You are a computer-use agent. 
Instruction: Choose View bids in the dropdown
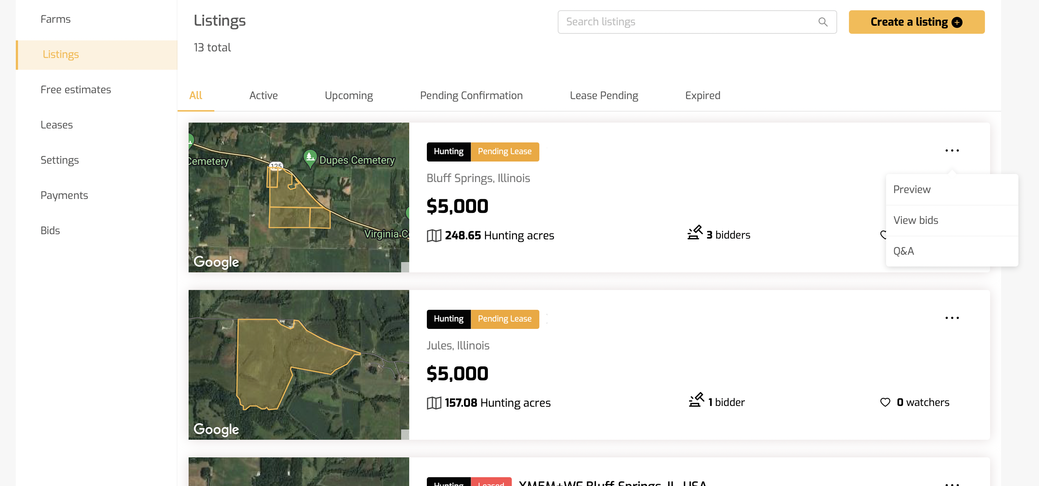point(915,220)
